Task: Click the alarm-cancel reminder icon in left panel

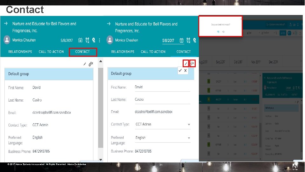Action: point(87,40)
